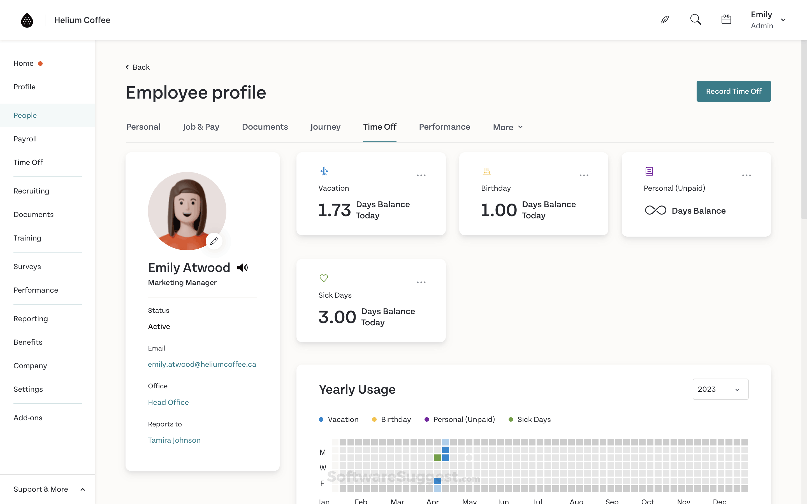Open the rocket quick-launch icon in the header

(665, 19)
